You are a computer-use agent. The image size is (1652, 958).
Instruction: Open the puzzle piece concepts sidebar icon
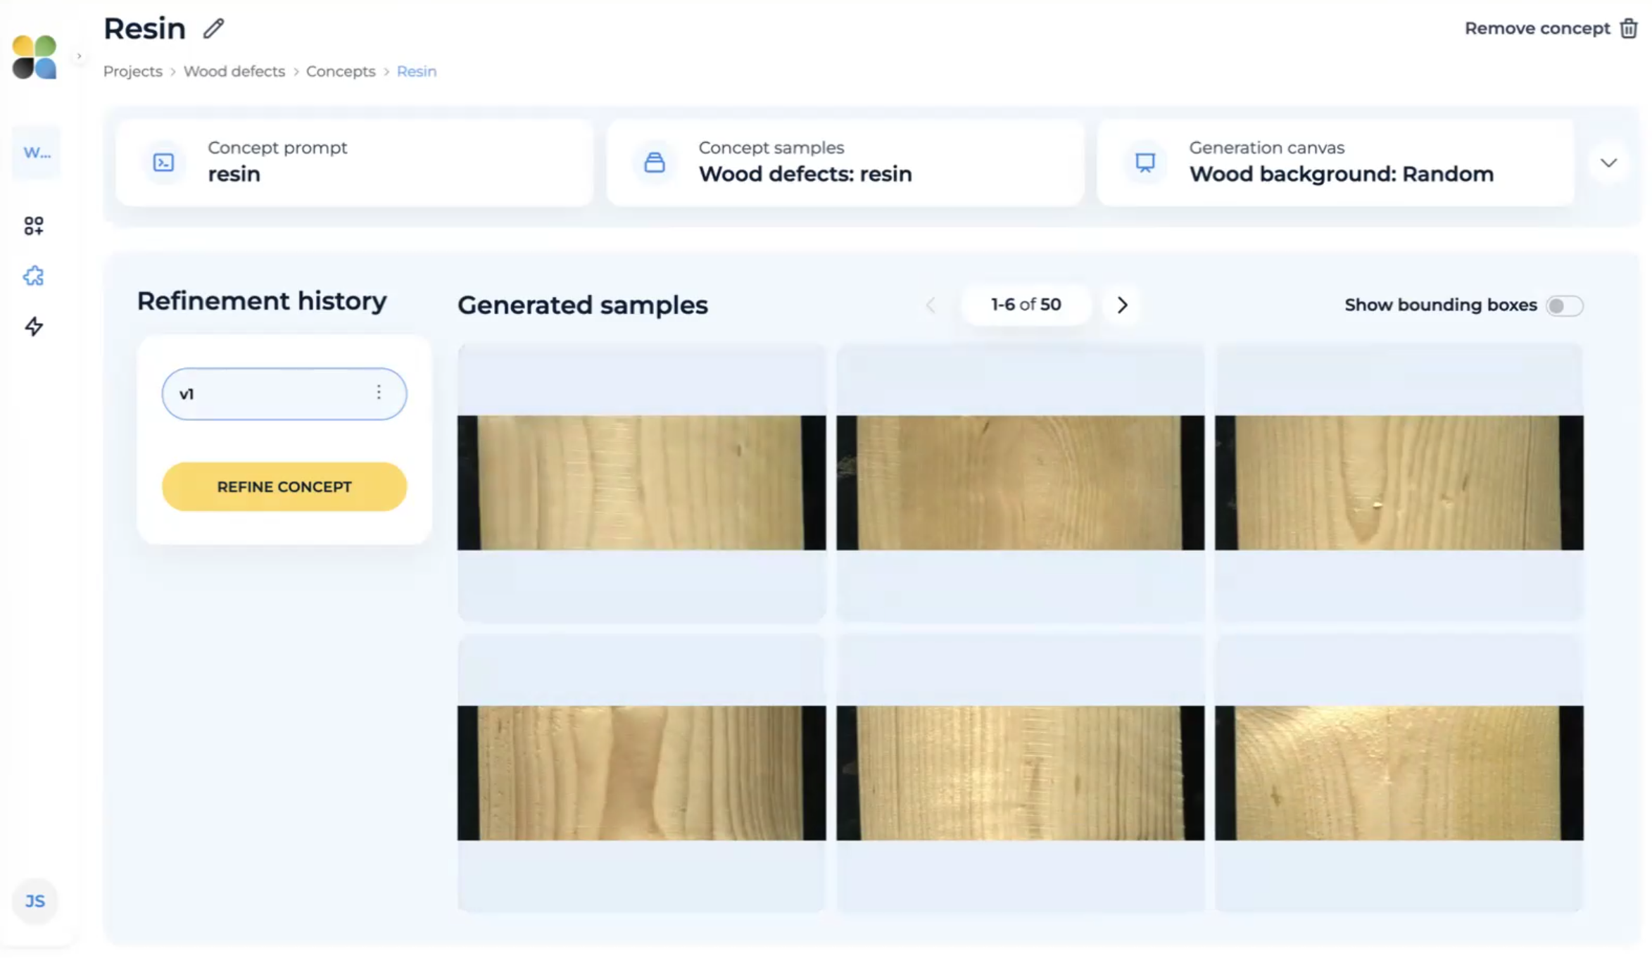point(34,276)
